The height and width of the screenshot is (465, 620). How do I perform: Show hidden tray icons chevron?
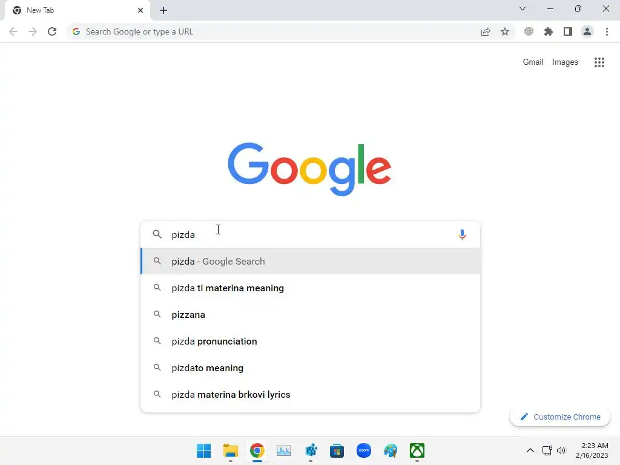pyautogui.click(x=530, y=450)
